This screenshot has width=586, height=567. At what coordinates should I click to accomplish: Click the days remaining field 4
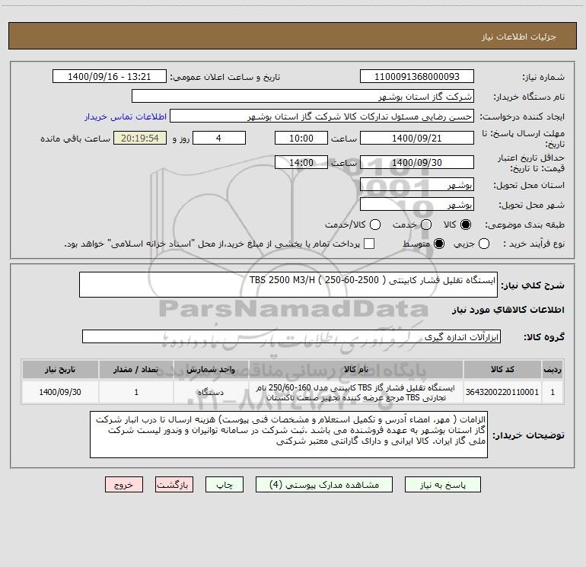(x=219, y=138)
